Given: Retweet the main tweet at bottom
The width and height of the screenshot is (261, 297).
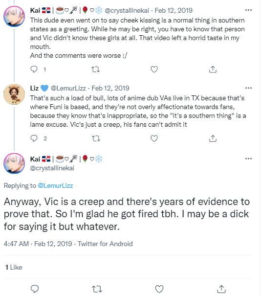Looking at the screenshot, I should 97,289.
